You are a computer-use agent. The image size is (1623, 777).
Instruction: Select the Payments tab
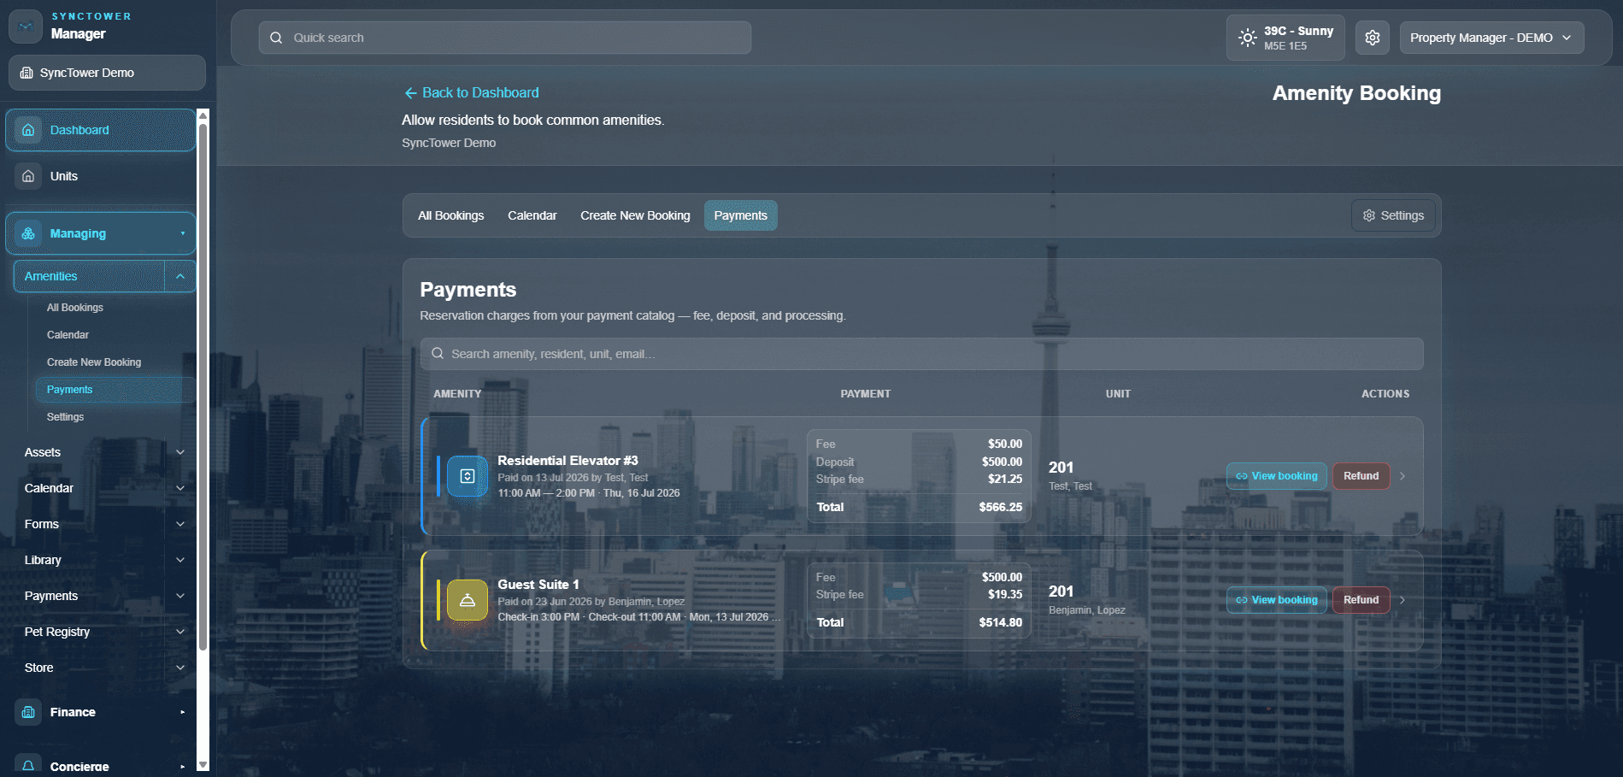point(741,215)
